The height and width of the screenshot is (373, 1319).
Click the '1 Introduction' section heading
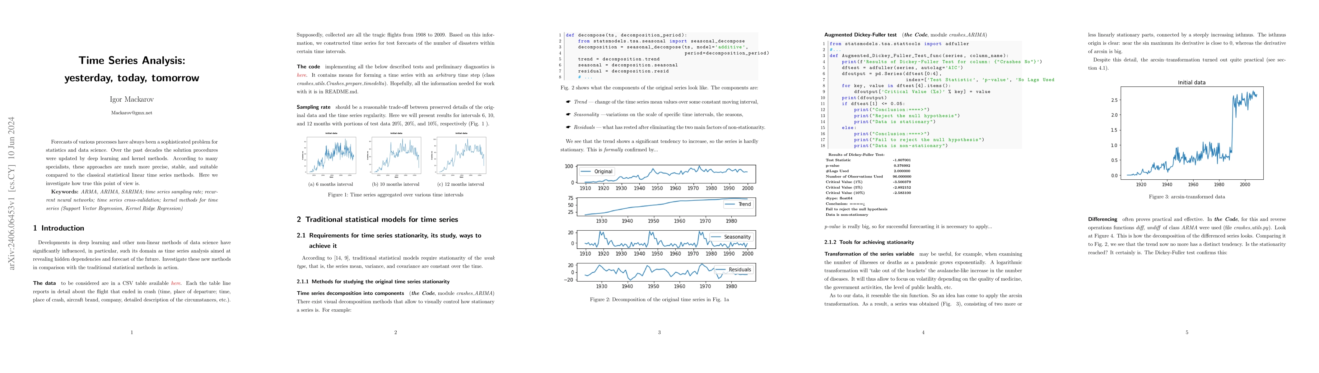58,228
